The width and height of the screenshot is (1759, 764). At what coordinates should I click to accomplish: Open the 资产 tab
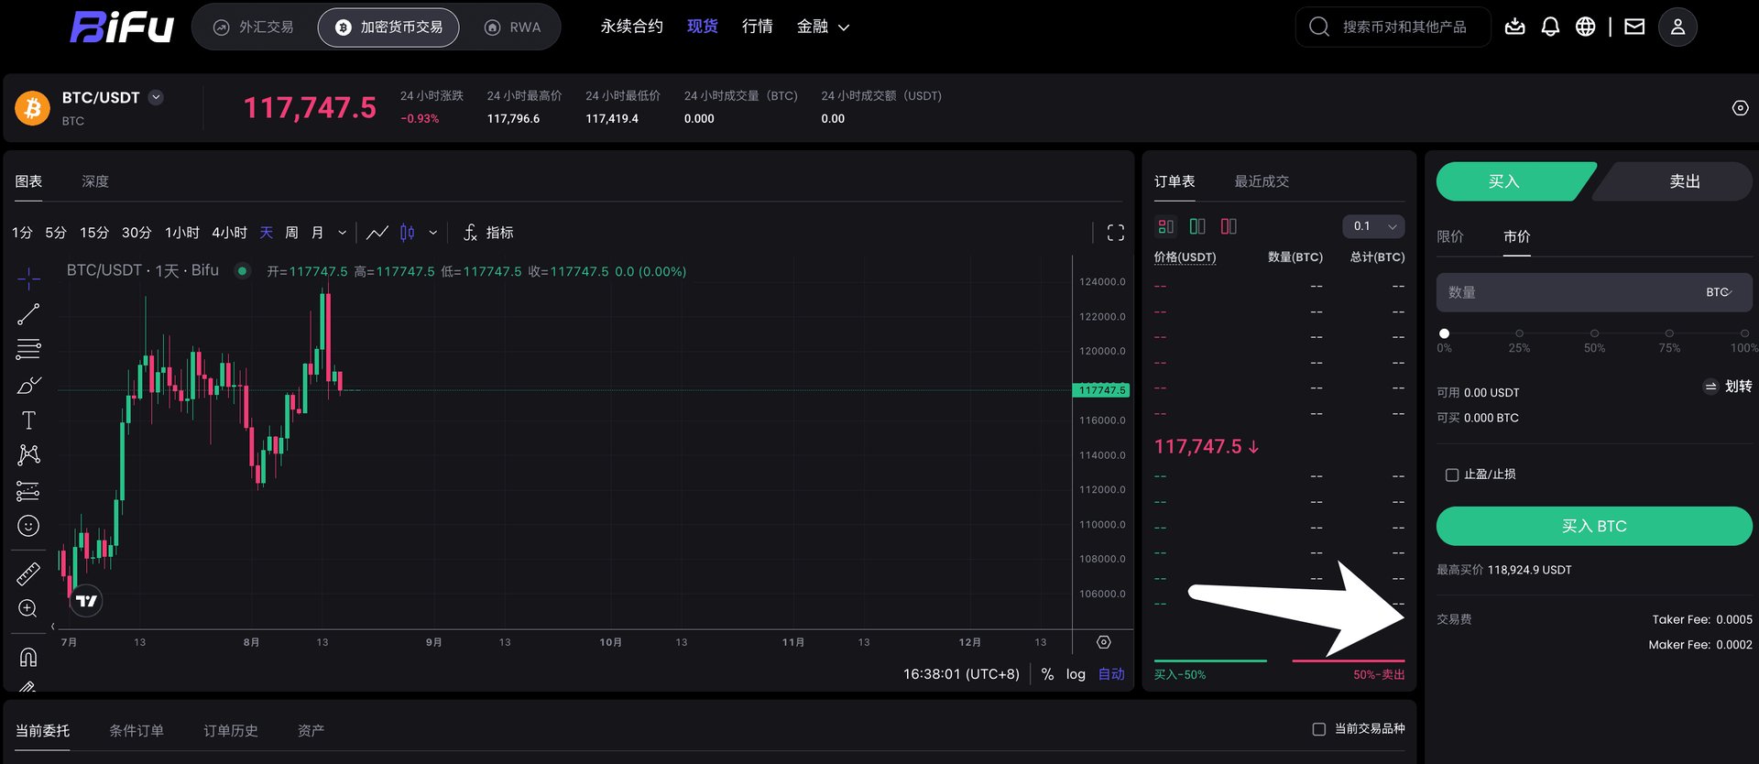311,730
